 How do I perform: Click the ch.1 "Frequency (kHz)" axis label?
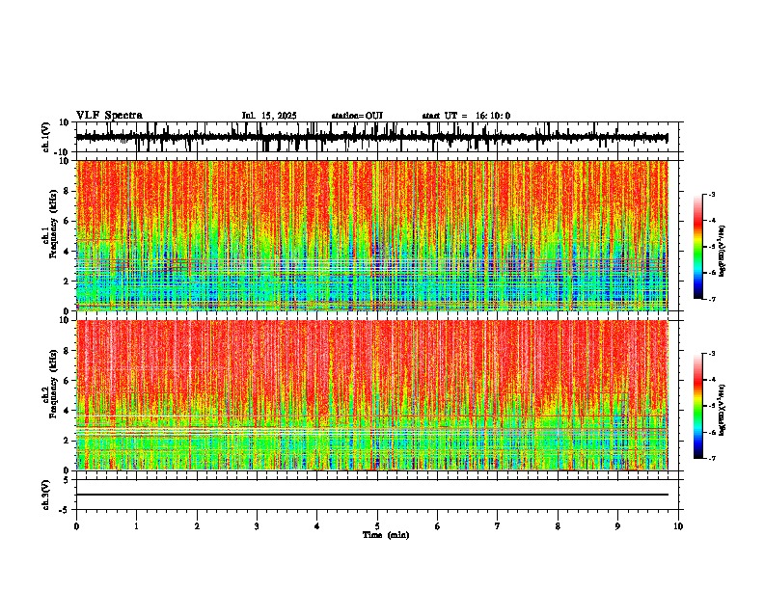click(x=53, y=226)
